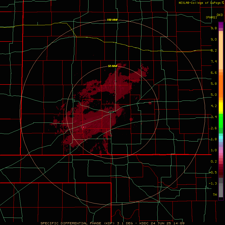
Task: Click the -0.5 value on the color scale
Action: (x=213, y=172)
